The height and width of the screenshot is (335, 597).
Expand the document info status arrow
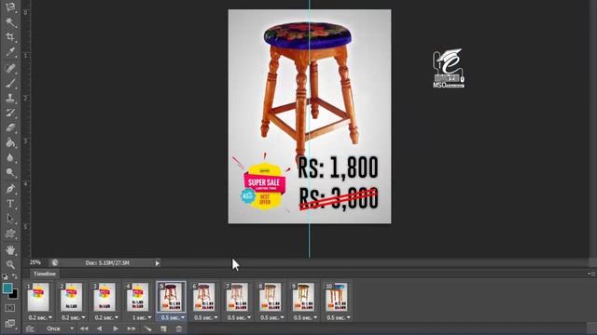click(158, 262)
